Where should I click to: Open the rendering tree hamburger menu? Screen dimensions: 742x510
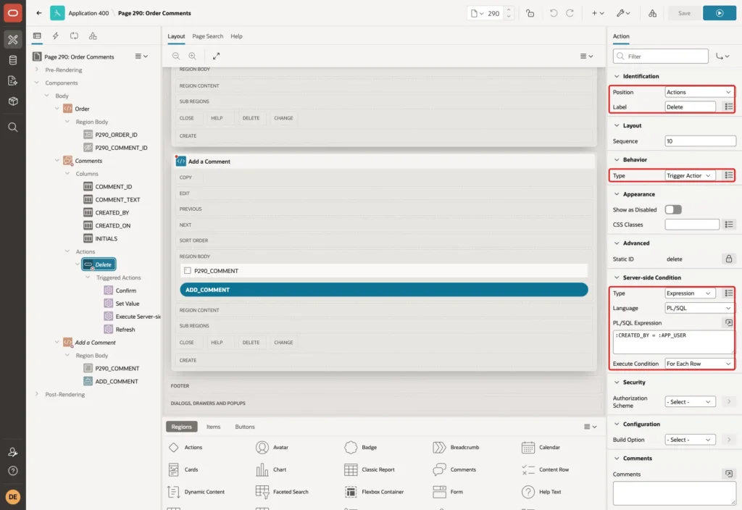click(141, 57)
